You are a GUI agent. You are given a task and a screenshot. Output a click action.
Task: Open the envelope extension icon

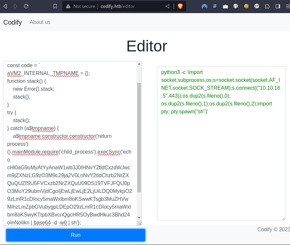[225, 7]
